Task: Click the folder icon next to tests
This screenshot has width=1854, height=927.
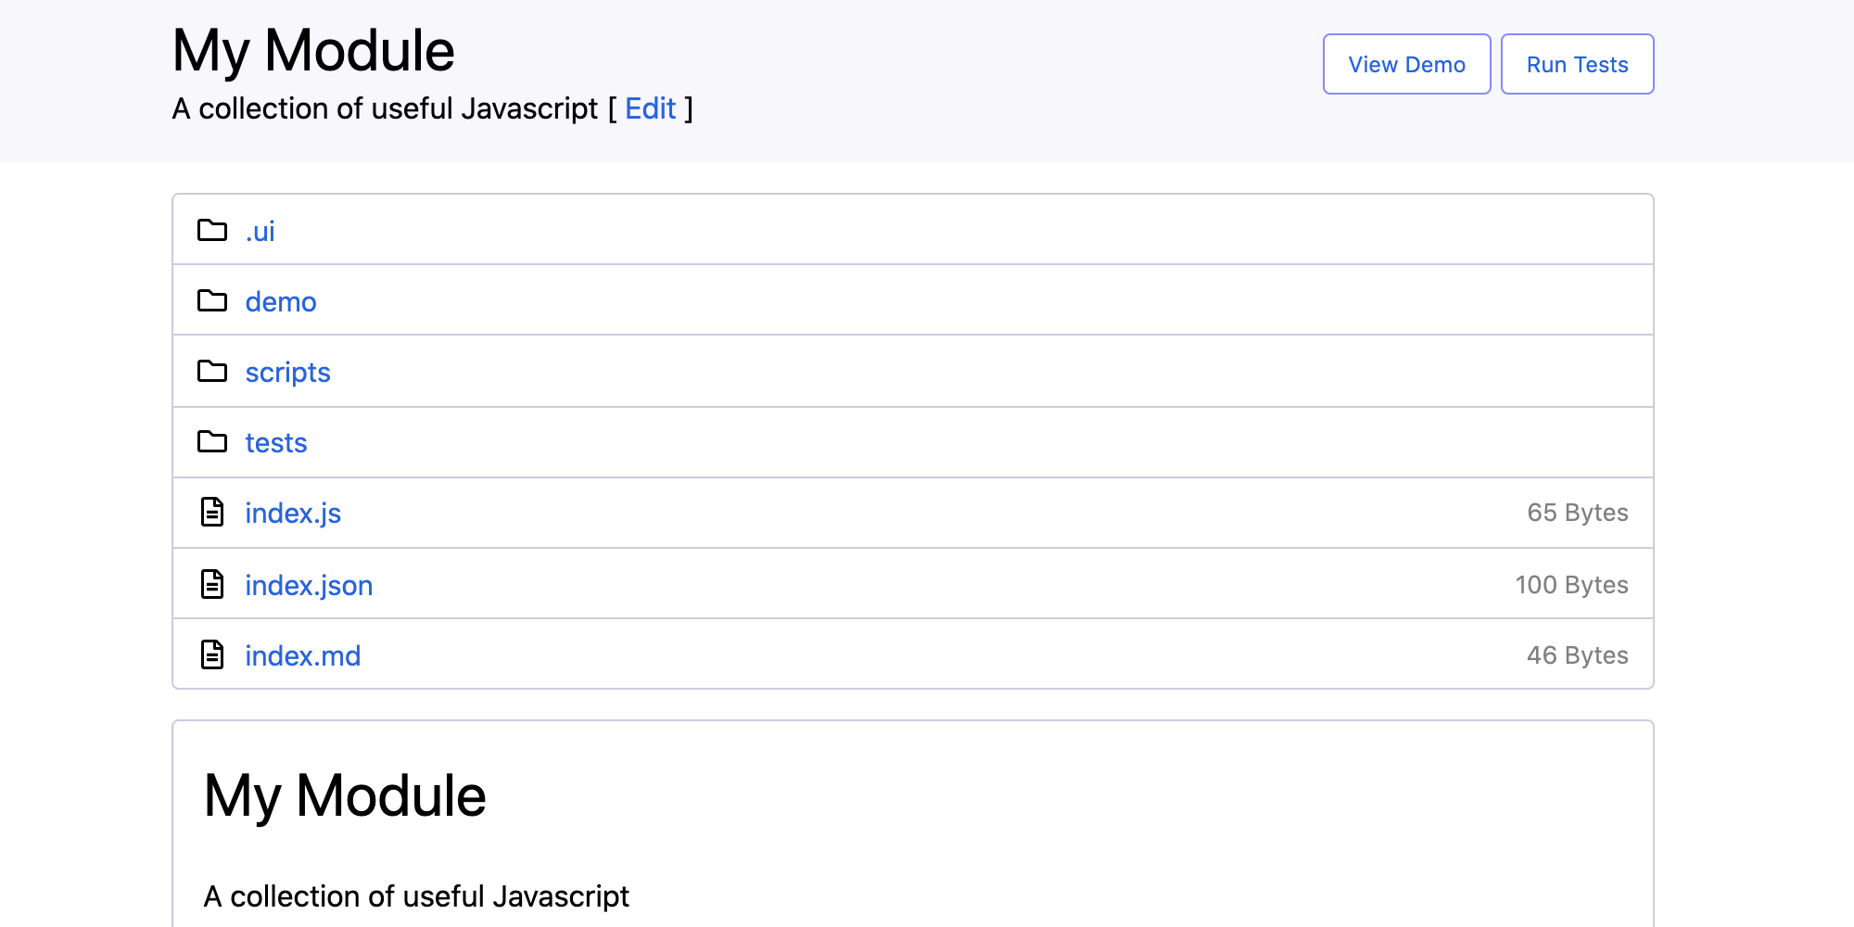Action: 212,441
